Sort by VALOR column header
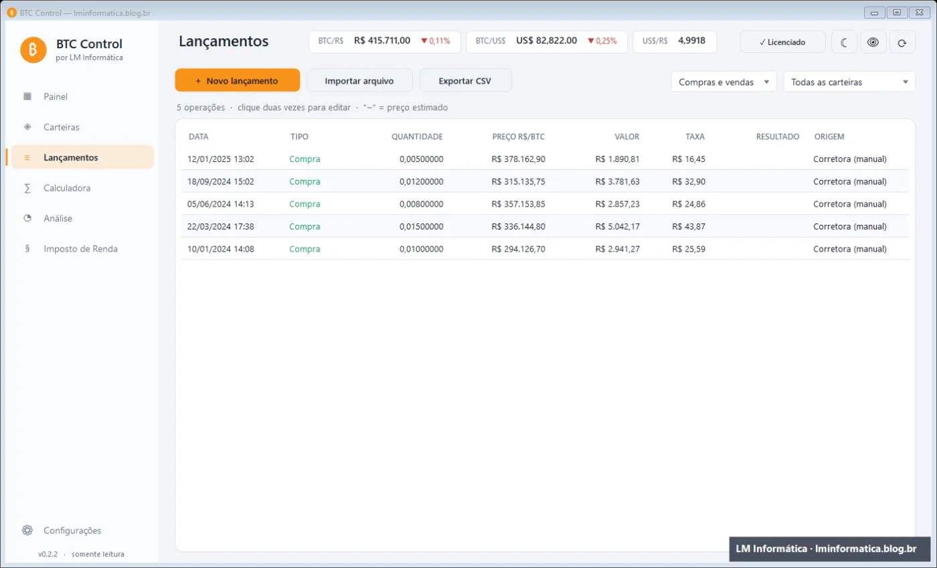The width and height of the screenshot is (937, 568). [x=627, y=136]
